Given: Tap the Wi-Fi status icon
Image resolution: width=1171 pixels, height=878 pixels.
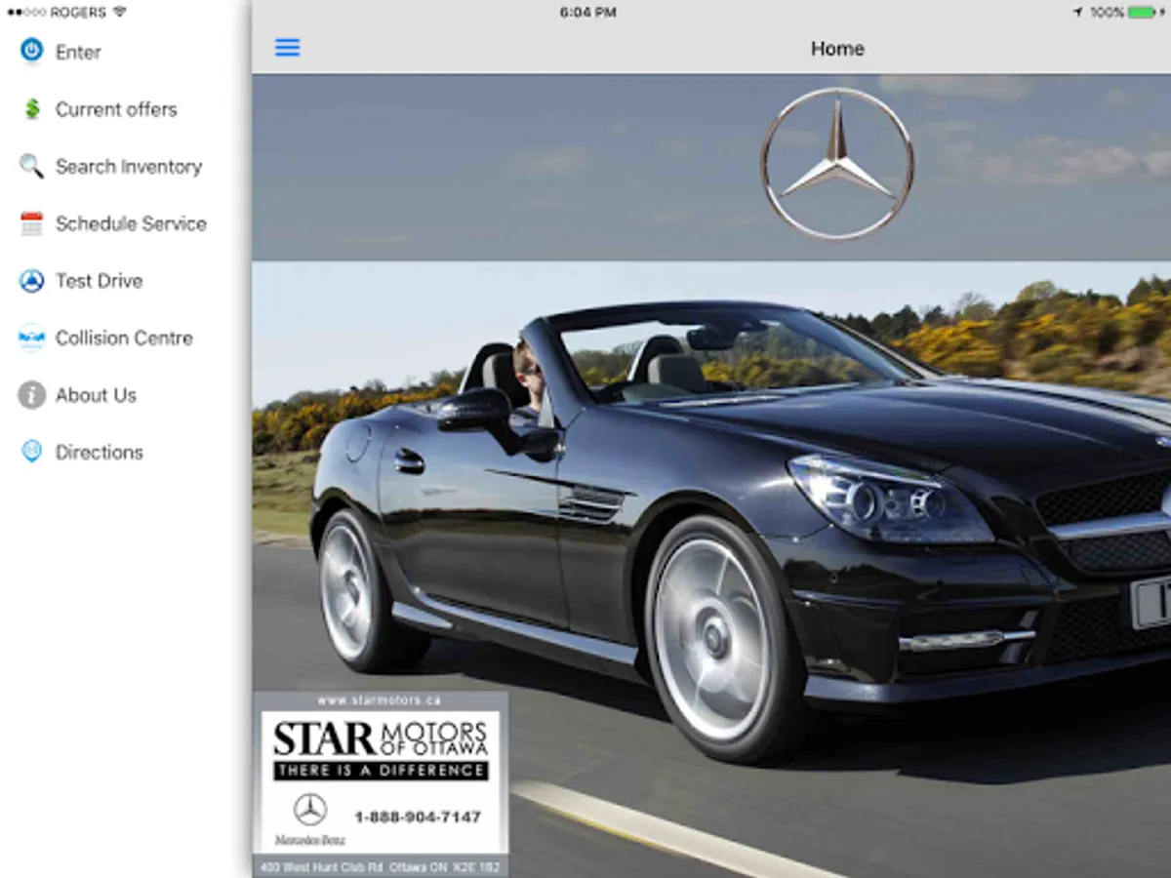Looking at the screenshot, I should pos(120,12).
